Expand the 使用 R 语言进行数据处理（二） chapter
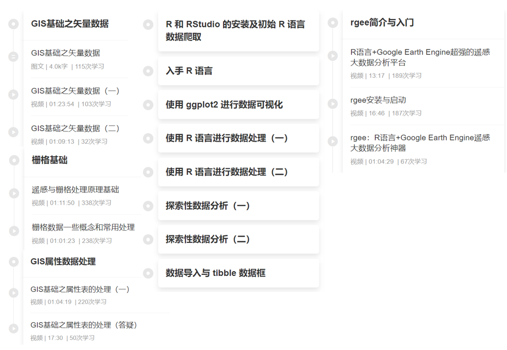Screen dimensions: 507x350 point(238,172)
